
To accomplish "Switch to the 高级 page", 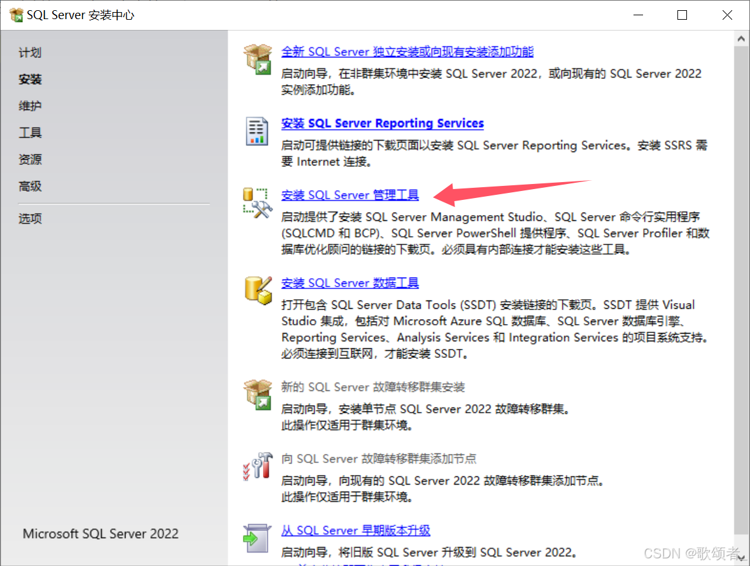I will (30, 186).
